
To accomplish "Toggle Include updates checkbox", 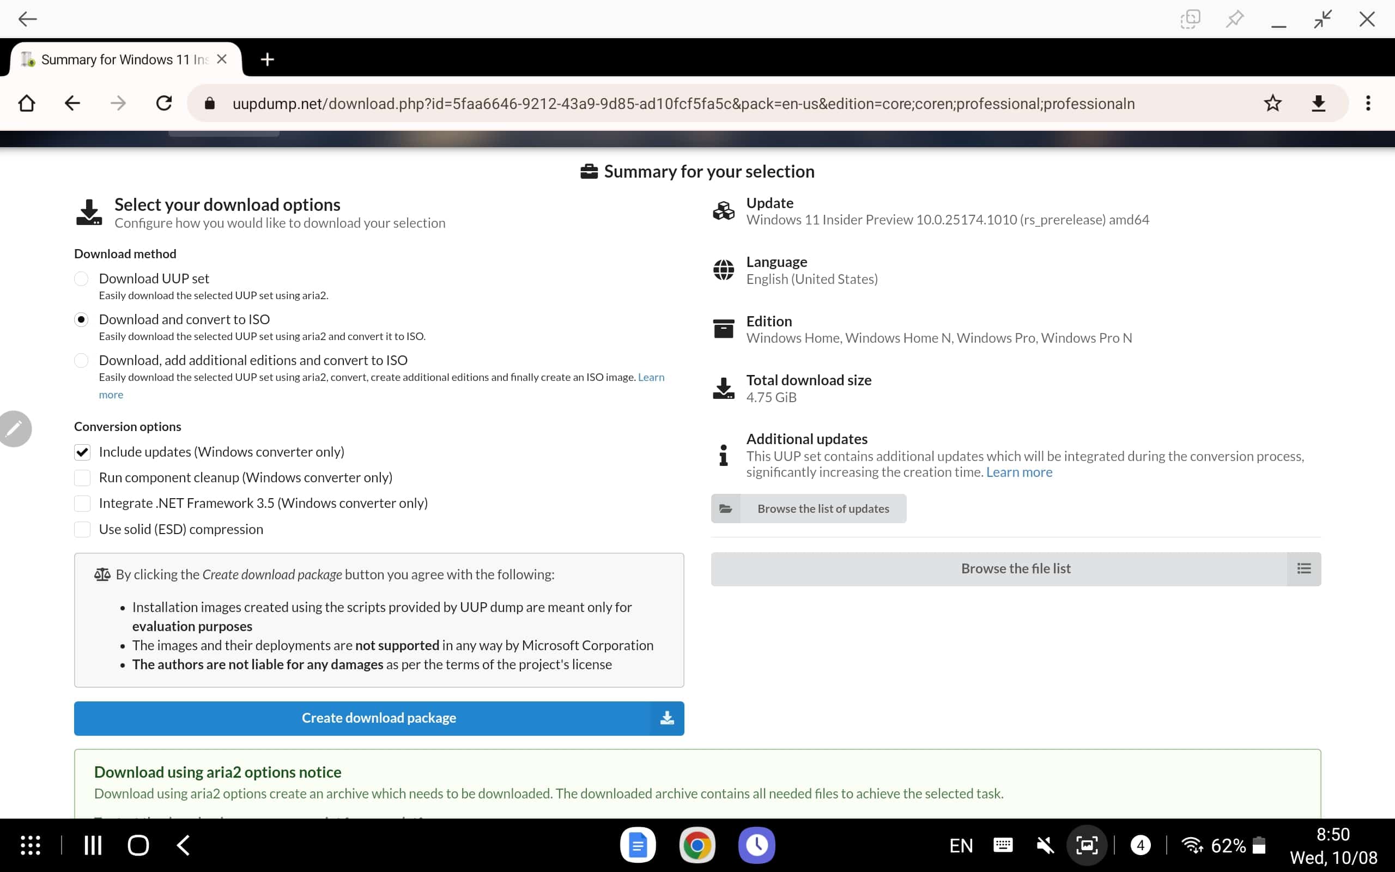I will point(82,452).
